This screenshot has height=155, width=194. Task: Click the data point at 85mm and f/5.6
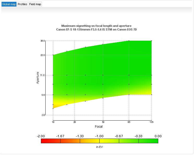point(129,95)
